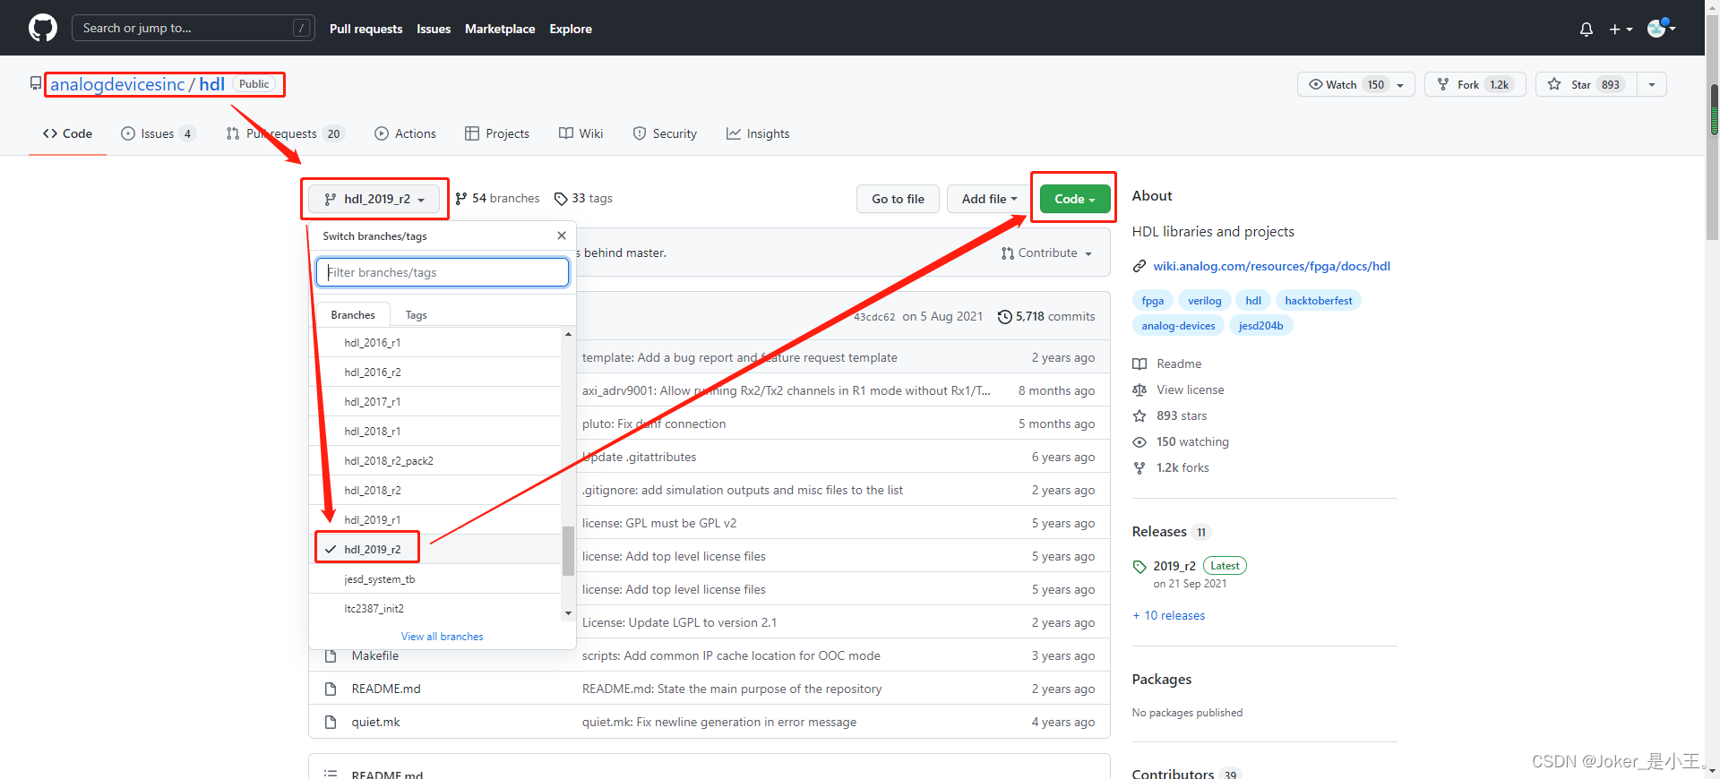Open the 893 stars link
Screen dimensions: 1720x779
pos(1170,415)
